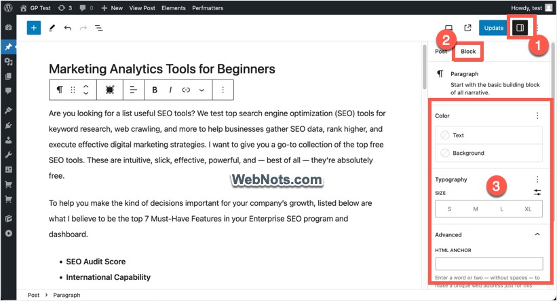
Task: Open the Color panel options menu
Action: coord(537,116)
